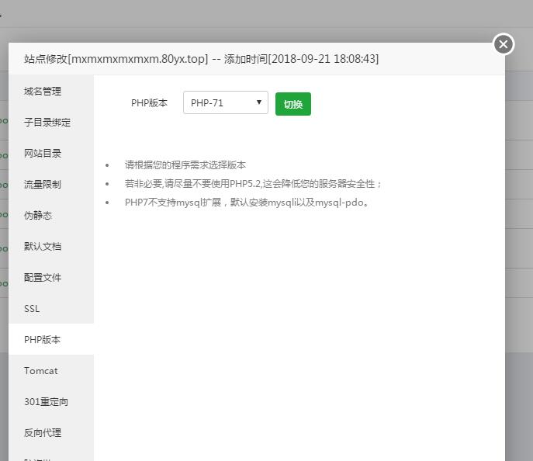533x461 pixels.
Task: Click the PHP7 mysql extension note
Action: [246, 203]
